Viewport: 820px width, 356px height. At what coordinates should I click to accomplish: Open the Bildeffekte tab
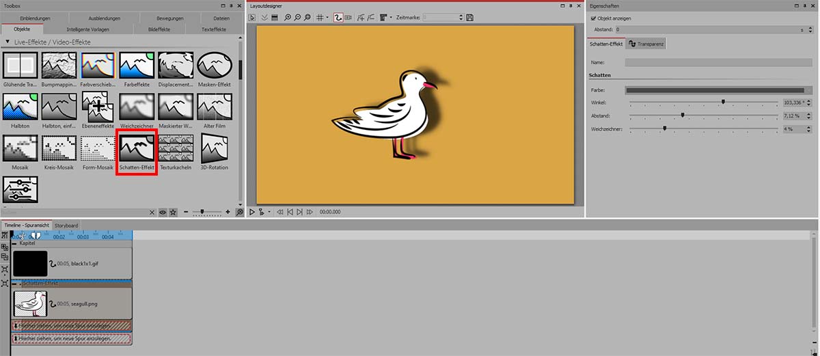pyautogui.click(x=159, y=30)
